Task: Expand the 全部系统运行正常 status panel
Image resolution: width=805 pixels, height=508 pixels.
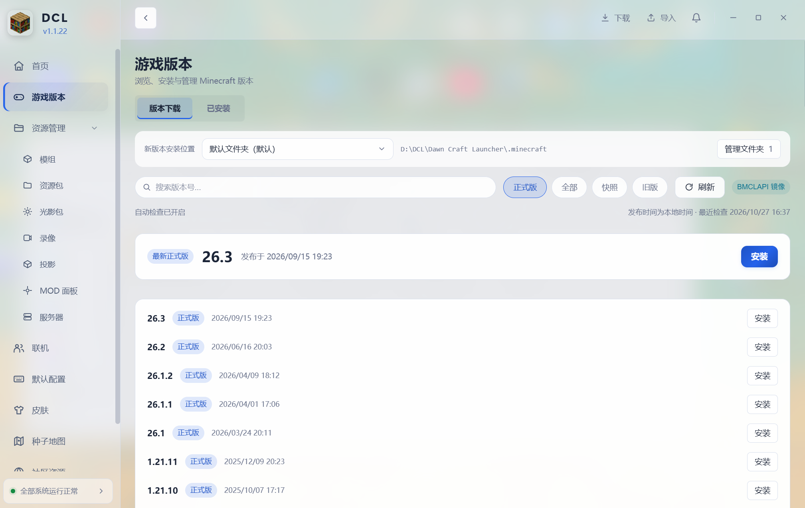Action: (x=58, y=491)
